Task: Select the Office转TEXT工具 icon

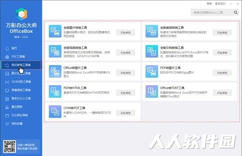Action: click(x=152, y=92)
